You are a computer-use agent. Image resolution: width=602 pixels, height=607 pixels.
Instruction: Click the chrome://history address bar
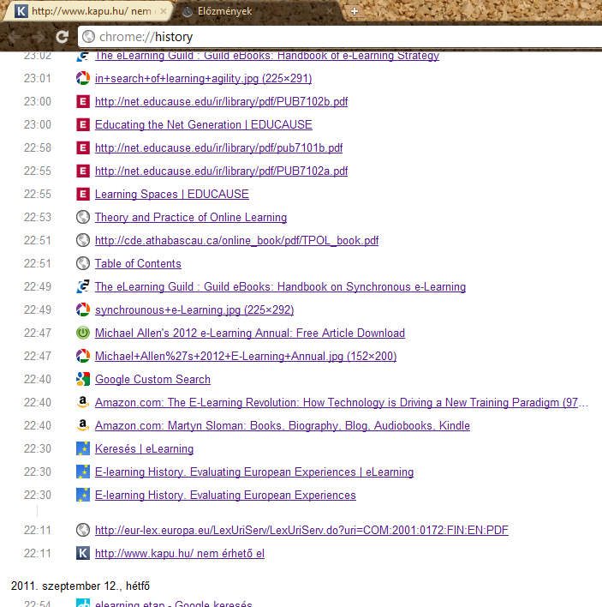(x=340, y=37)
